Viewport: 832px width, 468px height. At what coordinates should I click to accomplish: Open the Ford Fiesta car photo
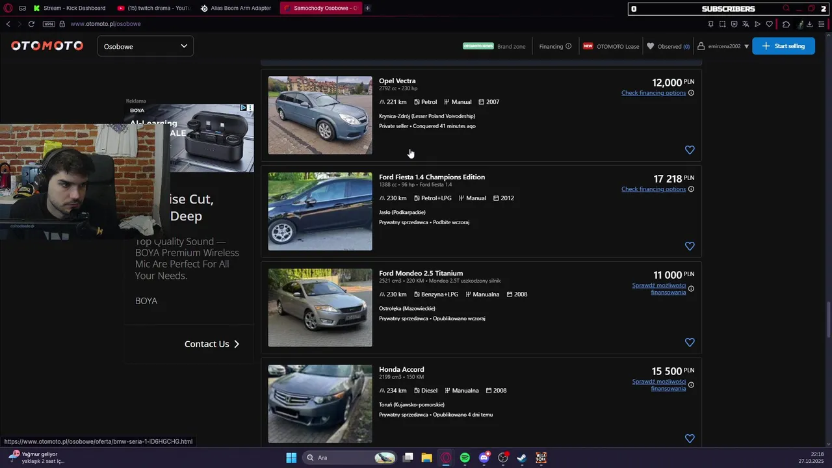320,211
